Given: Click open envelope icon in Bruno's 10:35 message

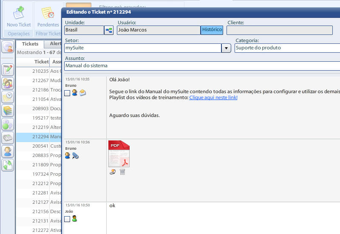Looking at the screenshot, I should [82, 93].
